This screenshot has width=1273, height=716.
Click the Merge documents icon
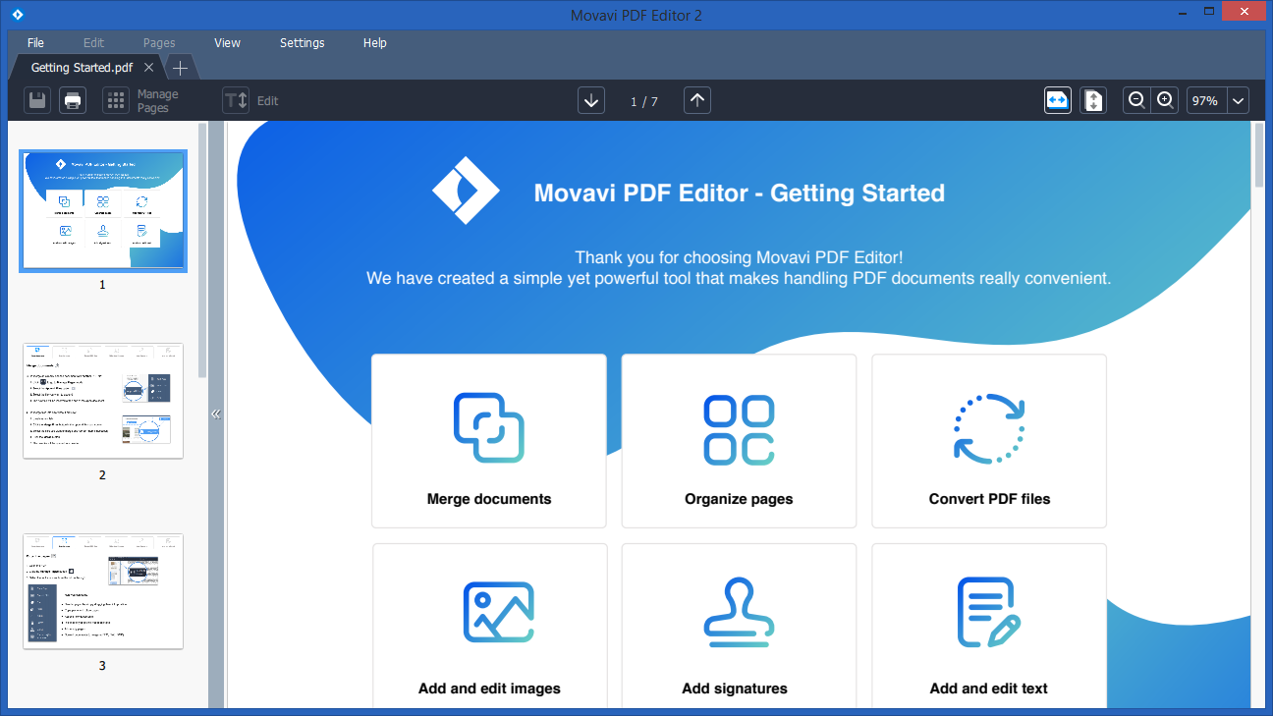[489, 428]
